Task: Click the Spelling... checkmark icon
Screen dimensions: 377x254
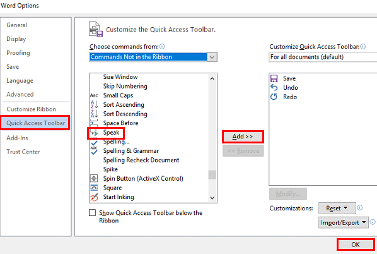Action: pos(94,142)
